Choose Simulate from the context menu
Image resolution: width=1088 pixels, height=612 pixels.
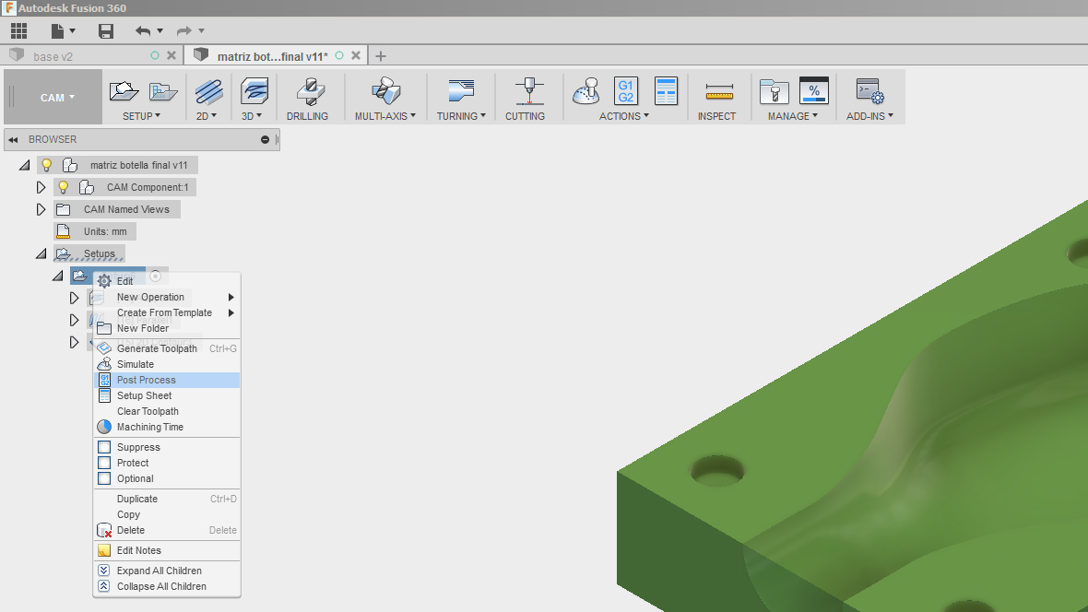pyautogui.click(x=167, y=364)
